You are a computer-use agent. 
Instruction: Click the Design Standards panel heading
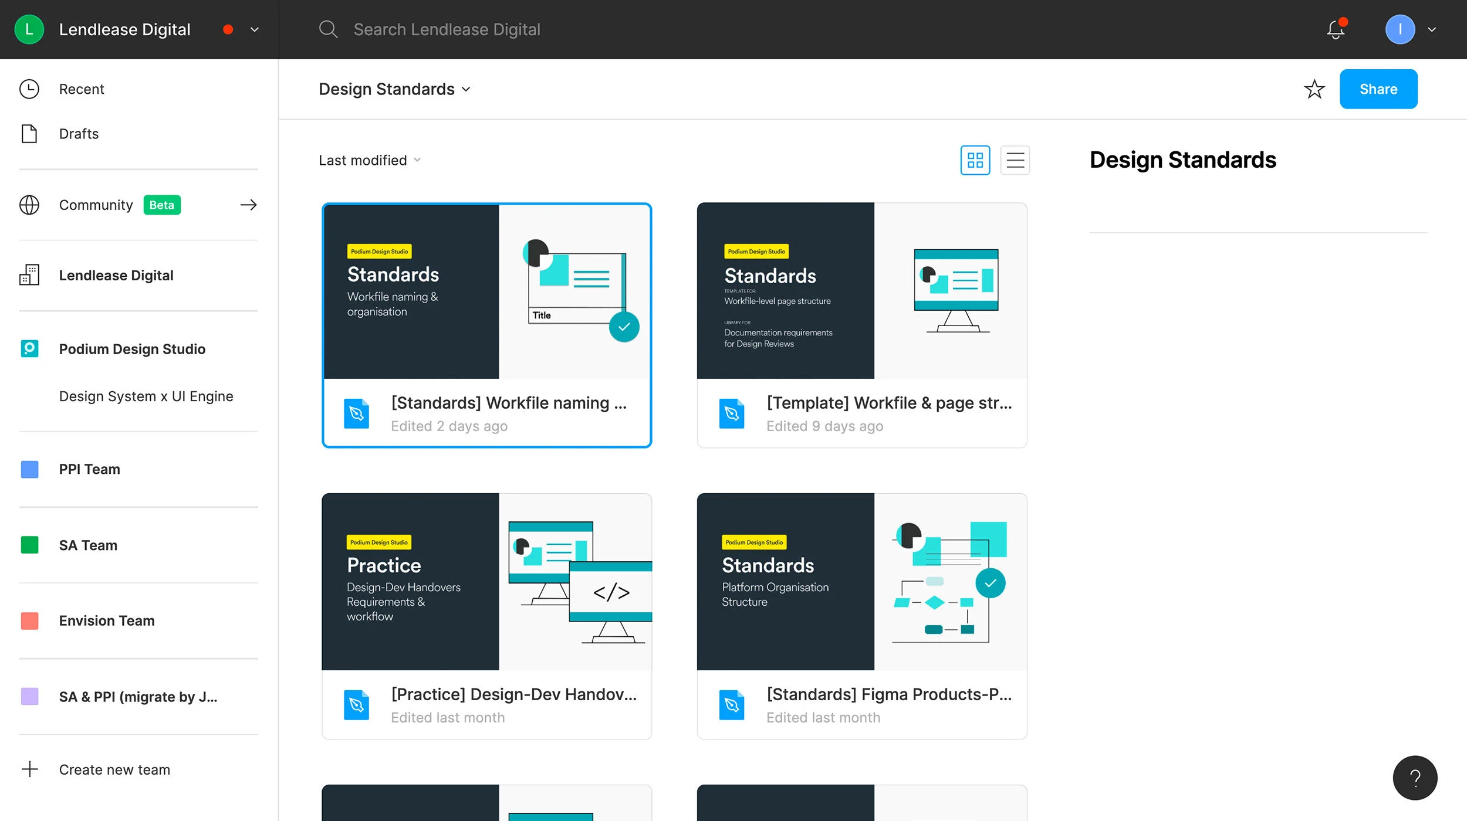point(1182,160)
